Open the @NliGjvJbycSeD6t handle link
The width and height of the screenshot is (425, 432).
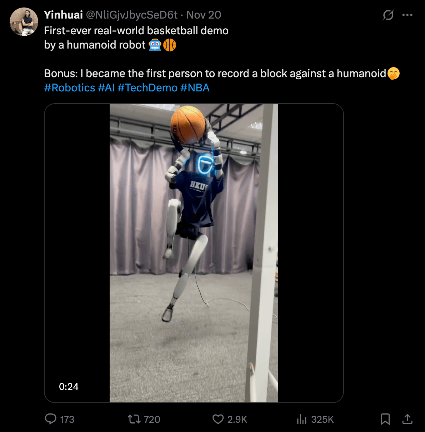point(132,15)
